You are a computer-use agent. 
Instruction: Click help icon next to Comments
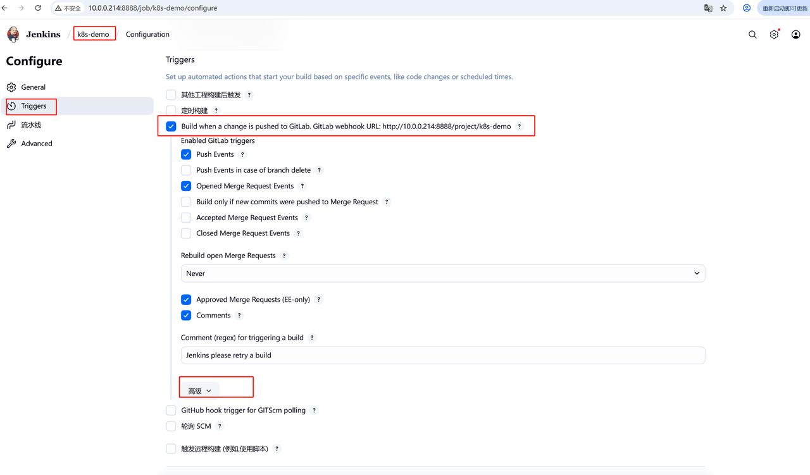click(x=239, y=316)
